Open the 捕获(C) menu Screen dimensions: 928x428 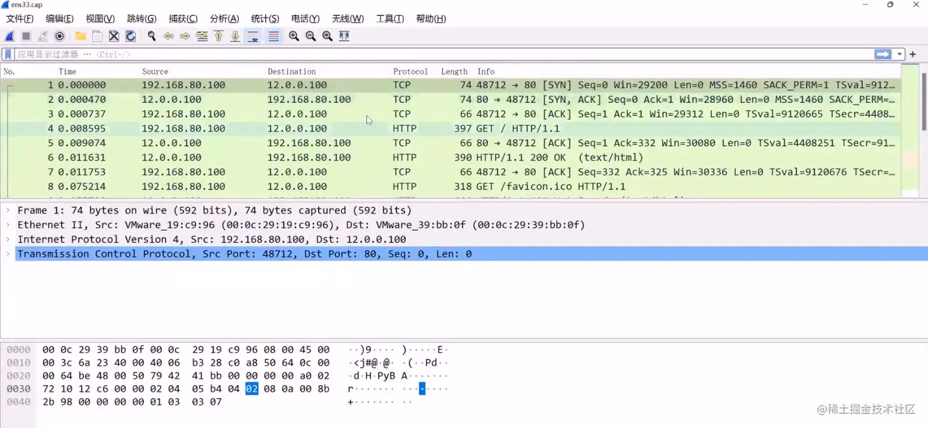coord(183,19)
